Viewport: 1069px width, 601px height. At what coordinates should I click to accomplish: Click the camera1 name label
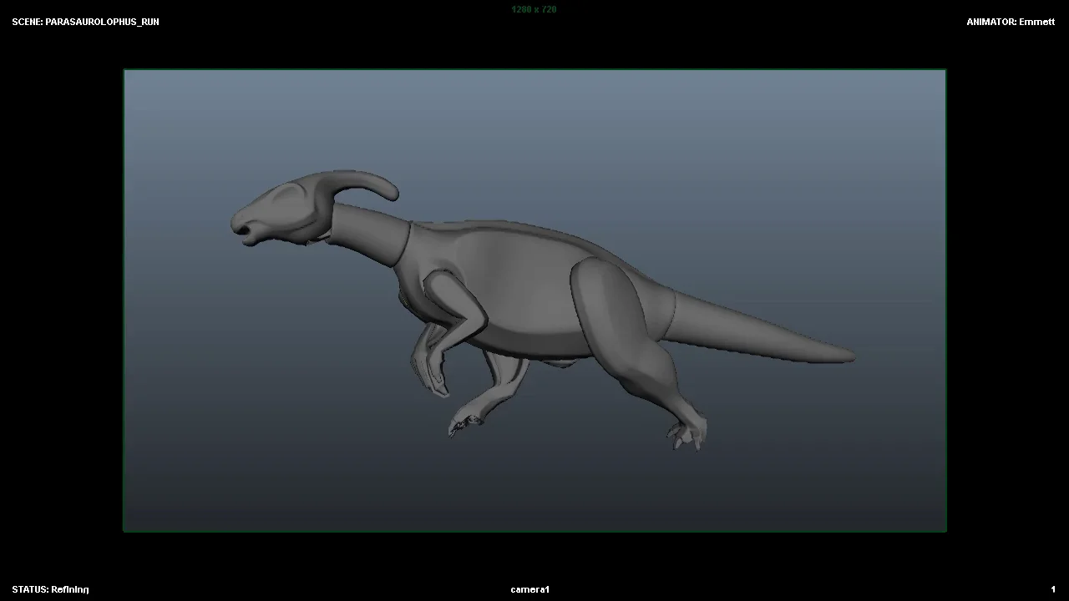click(x=529, y=589)
